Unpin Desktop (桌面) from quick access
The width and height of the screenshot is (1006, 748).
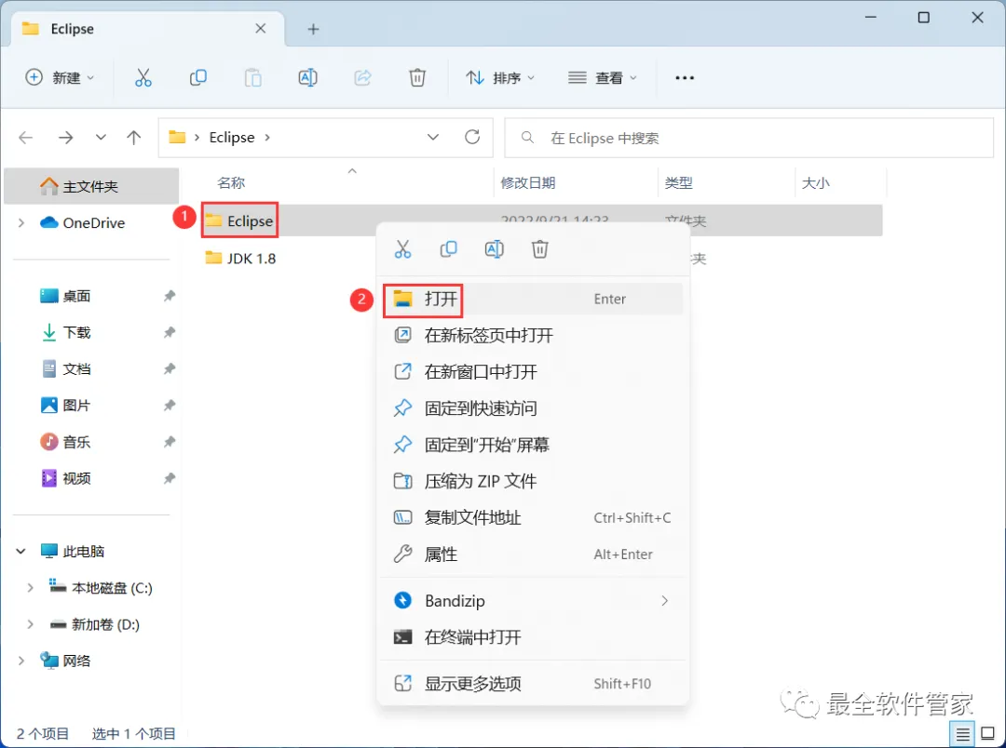click(170, 296)
